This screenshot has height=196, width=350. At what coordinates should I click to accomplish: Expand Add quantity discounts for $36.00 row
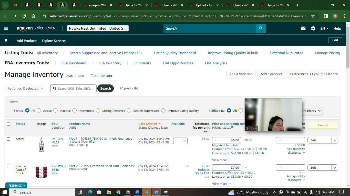[x=296, y=151]
